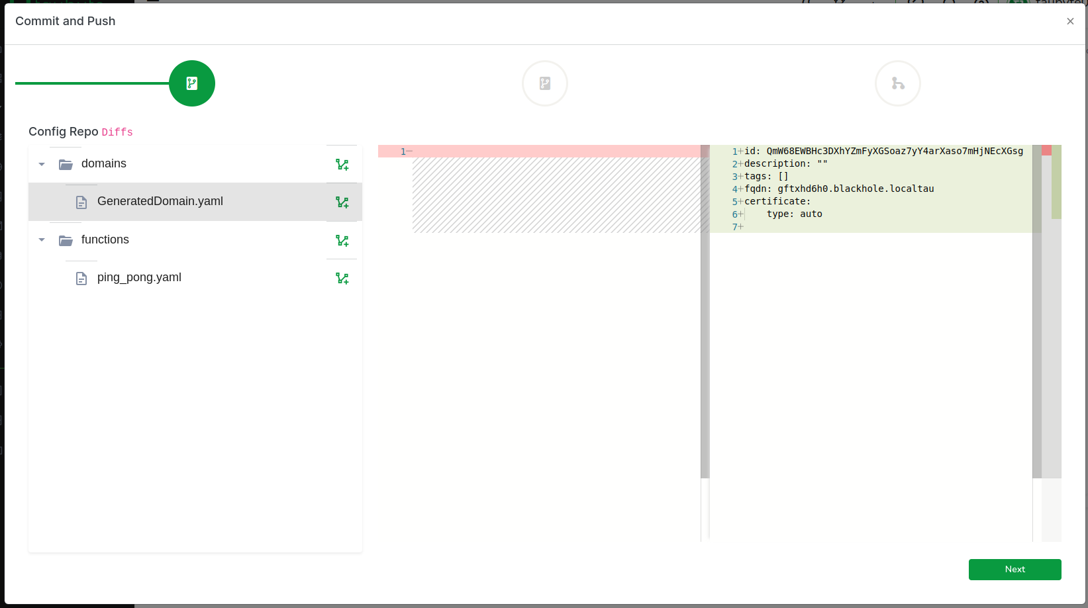Open ping_pong.yaml diff
Screen dimensions: 1088x608
[x=139, y=277]
